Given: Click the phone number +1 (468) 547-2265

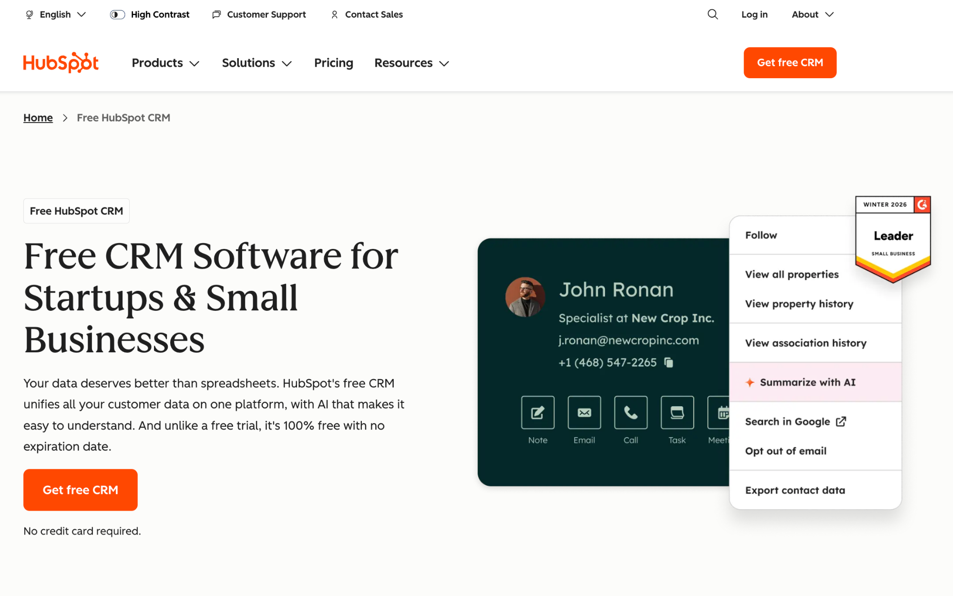Looking at the screenshot, I should tap(607, 363).
